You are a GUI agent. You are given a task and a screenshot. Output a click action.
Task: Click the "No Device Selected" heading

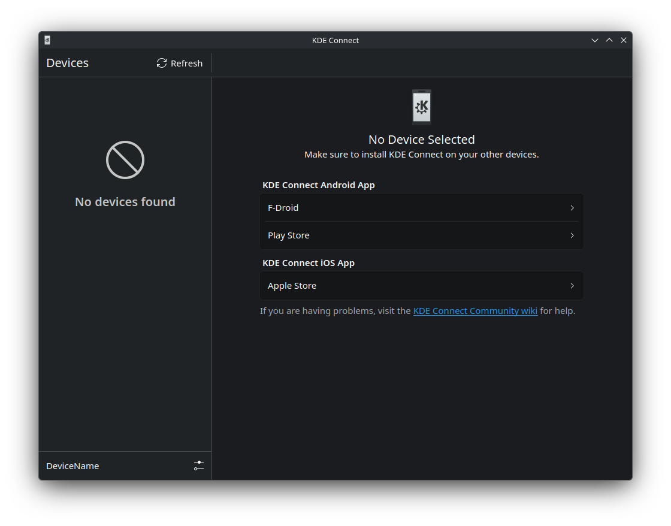(422, 140)
